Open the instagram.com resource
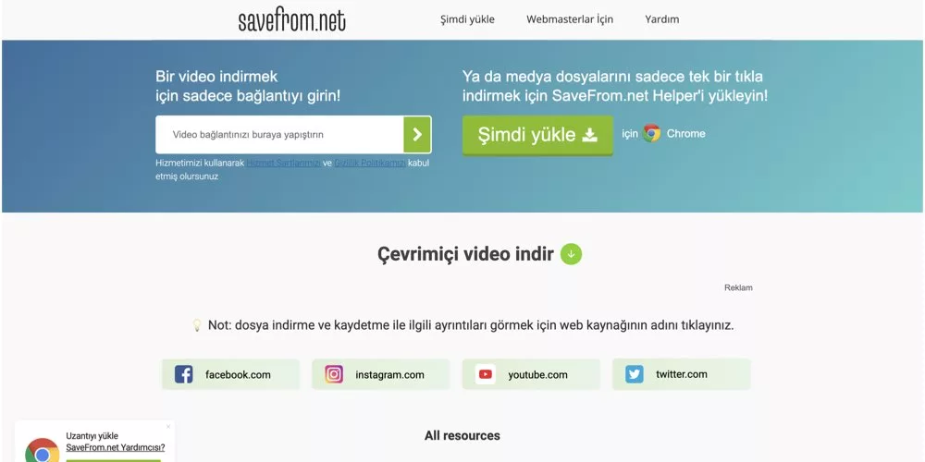This screenshot has height=462, width=925. [x=380, y=374]
